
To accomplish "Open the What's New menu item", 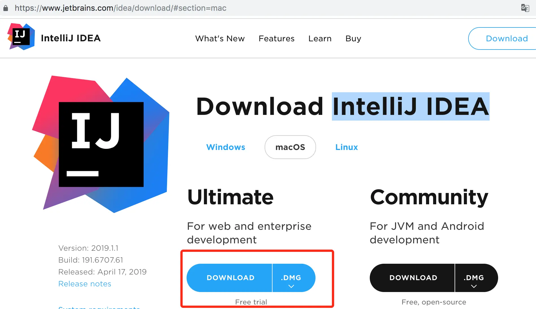I will click(x=220, y=38).
